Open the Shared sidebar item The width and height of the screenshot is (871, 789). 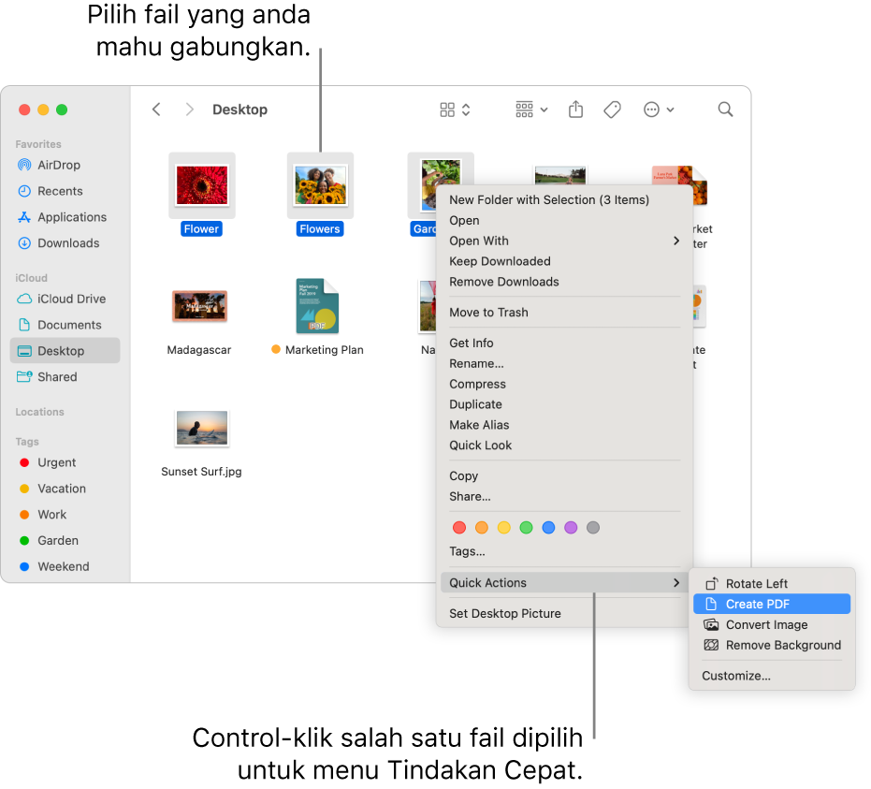click(65, 377)
